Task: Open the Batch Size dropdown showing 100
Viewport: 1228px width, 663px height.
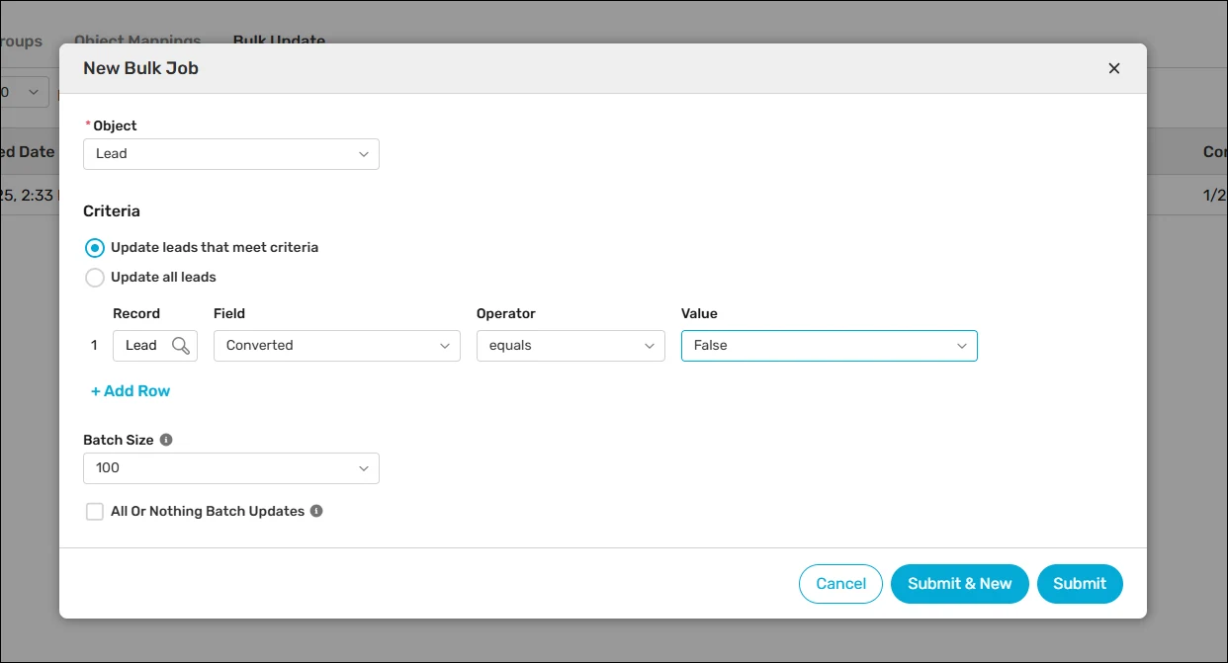Action: (231, 468)
